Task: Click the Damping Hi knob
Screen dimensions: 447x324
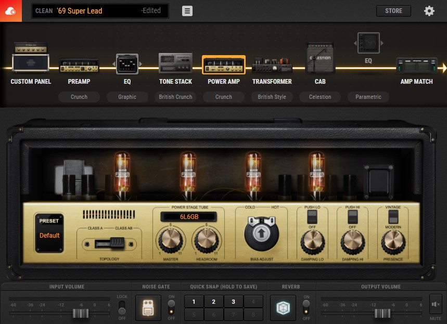Action: (353, 242)
